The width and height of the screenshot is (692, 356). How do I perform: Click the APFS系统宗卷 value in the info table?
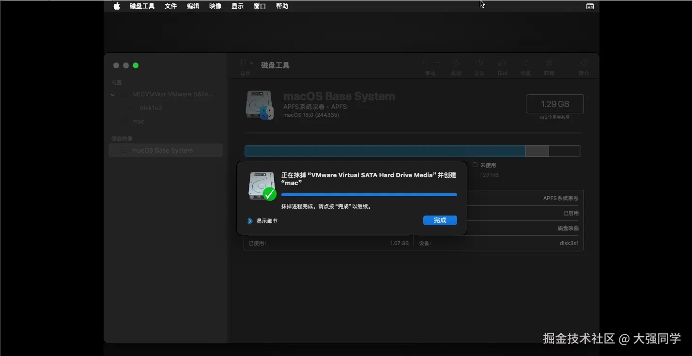(561, 198)
